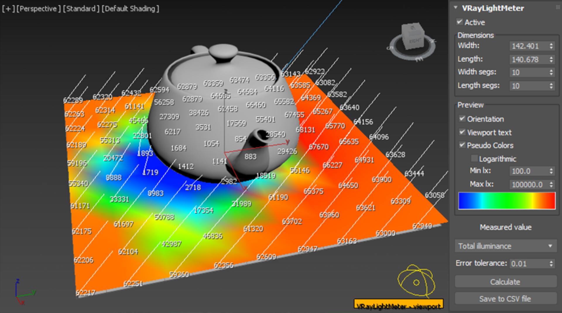Image resolution: width=562 pixels, height=313 pixels.
Task: Click the light meter value 42987
Action: coord(172,244)
